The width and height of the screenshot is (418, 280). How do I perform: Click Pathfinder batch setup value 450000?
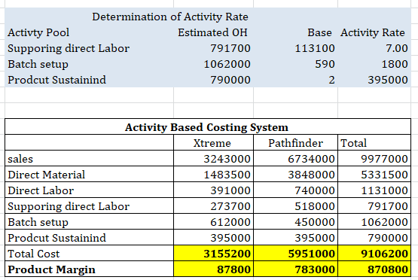pos(315,222)
